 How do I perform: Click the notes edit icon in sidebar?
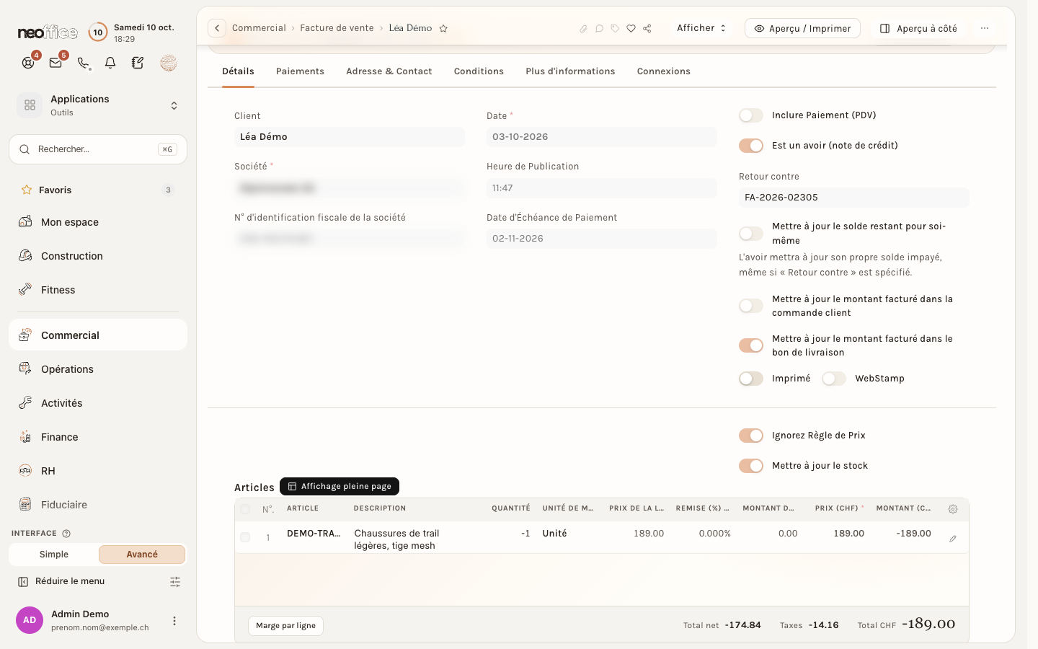pyautogui.click(x=138, y=63)
